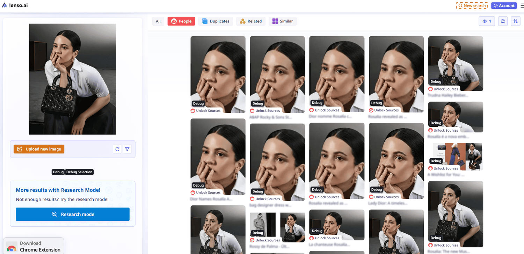Viewport: 524px width, 254px height.
Task: Unlock Sources for A Wishlist for You result
Action: pyautogui.click(x=443, y=168)
